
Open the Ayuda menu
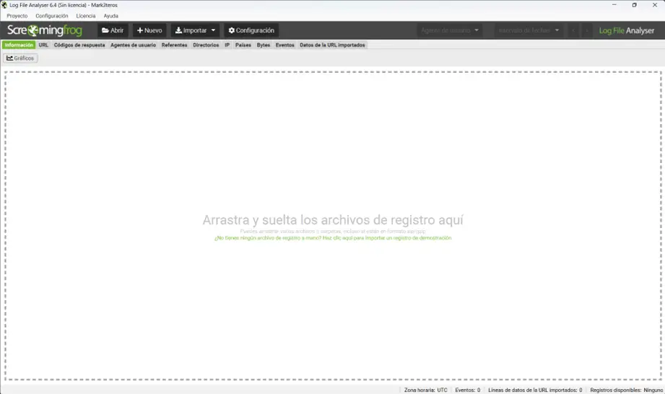coord(110,16)
